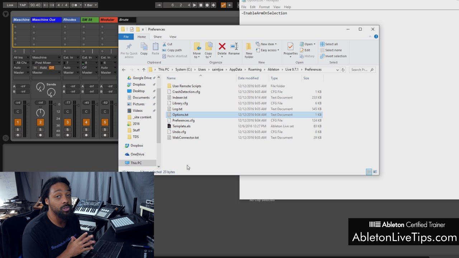Click Ableton re-enable automation arrow button
The width and height of the screenshot is (459, 258).
coord(230,5)
